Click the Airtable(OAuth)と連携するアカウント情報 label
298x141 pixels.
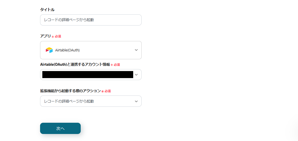coord(75,64)
